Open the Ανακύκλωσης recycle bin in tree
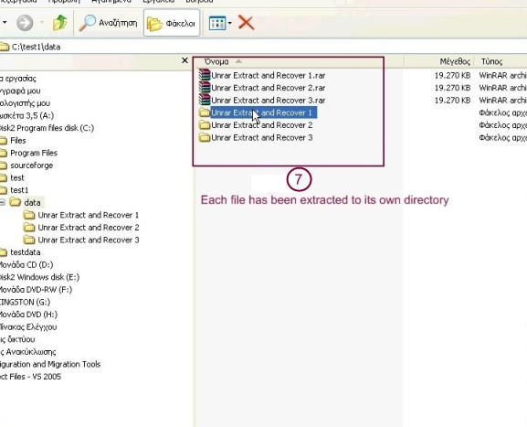 tap(28, 352)
